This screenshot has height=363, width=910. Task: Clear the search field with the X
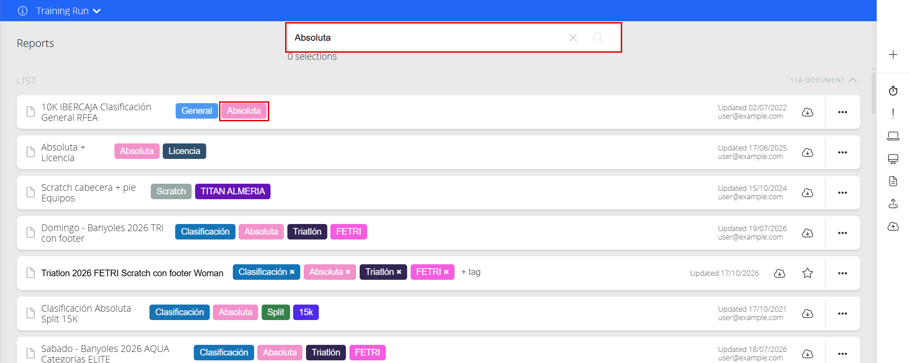click(x=573, y=38)
